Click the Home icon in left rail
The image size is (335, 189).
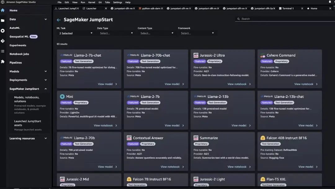click(x=3, y=10)
